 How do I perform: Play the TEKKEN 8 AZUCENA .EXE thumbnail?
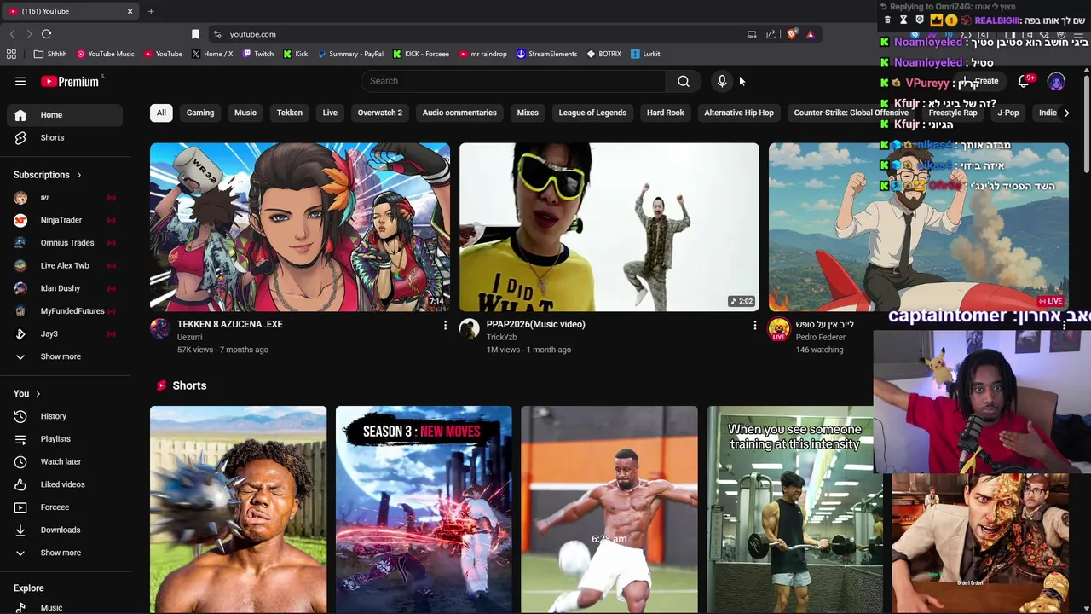point(300,227)
